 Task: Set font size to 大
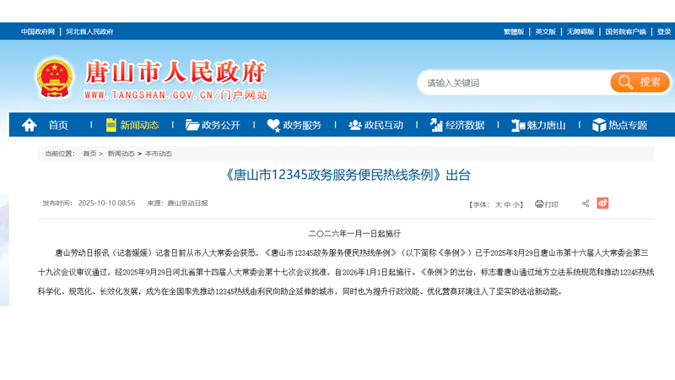[x=498, y=204]
